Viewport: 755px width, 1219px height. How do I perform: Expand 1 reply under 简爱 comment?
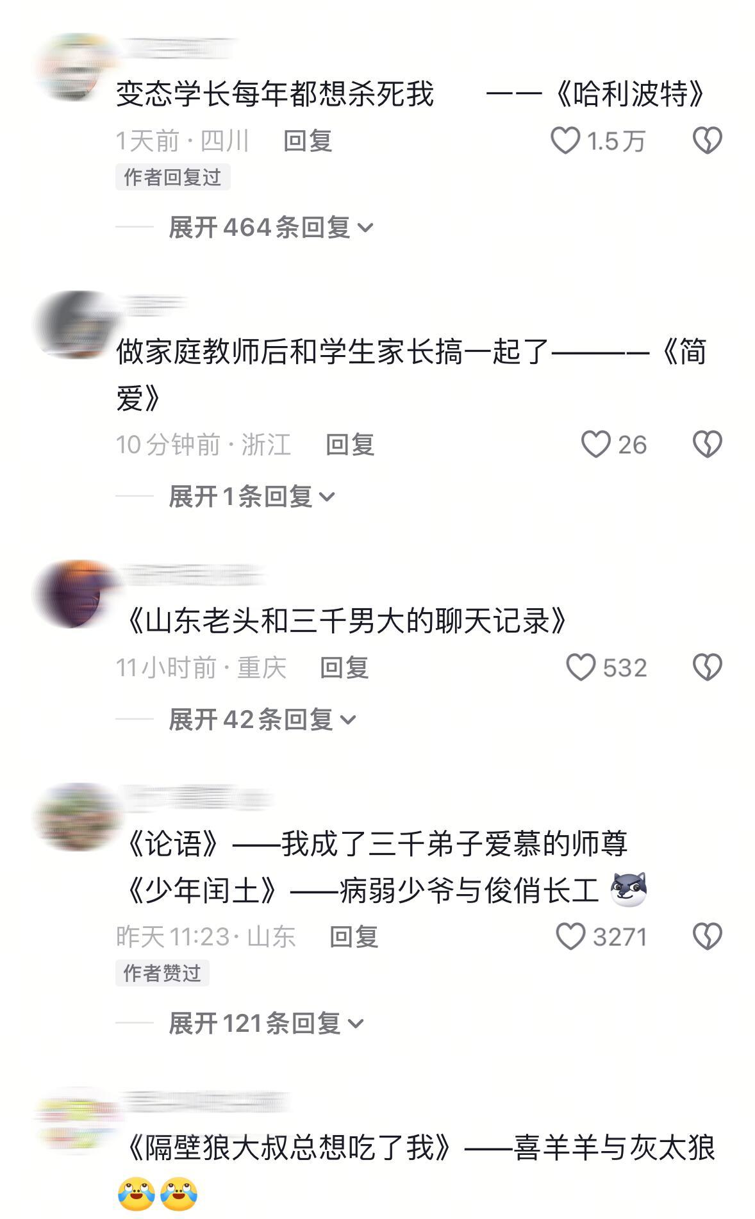[252, 497]
